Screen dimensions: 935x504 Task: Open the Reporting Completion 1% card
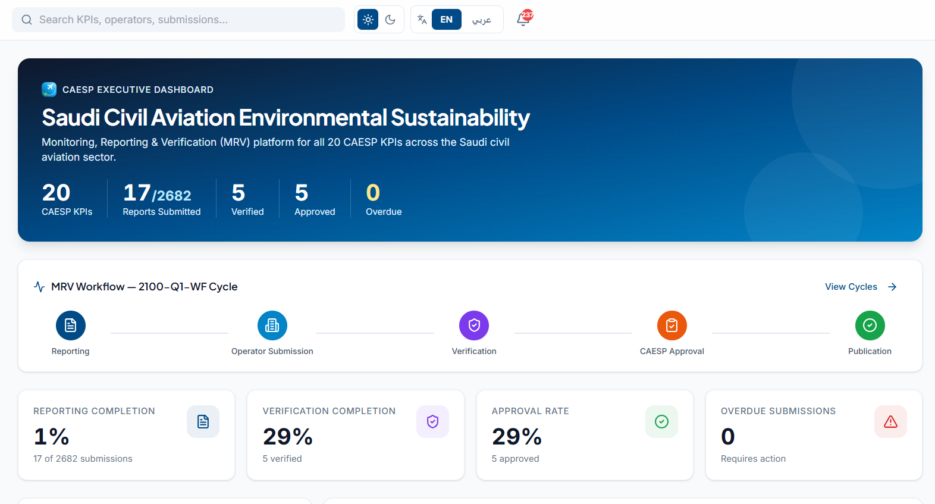[x=127, y=435]
